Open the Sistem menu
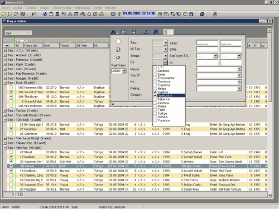The image size is (279, 209). [6, 8]
